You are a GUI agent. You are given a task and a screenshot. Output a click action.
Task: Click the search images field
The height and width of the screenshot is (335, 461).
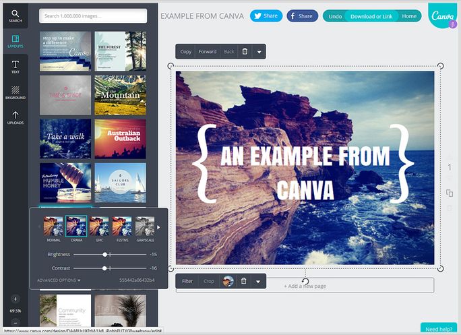coord(93,16)
